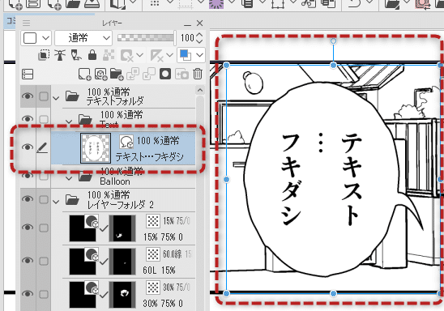Open the ruler options dropdown arrow

tap(170, 55)
